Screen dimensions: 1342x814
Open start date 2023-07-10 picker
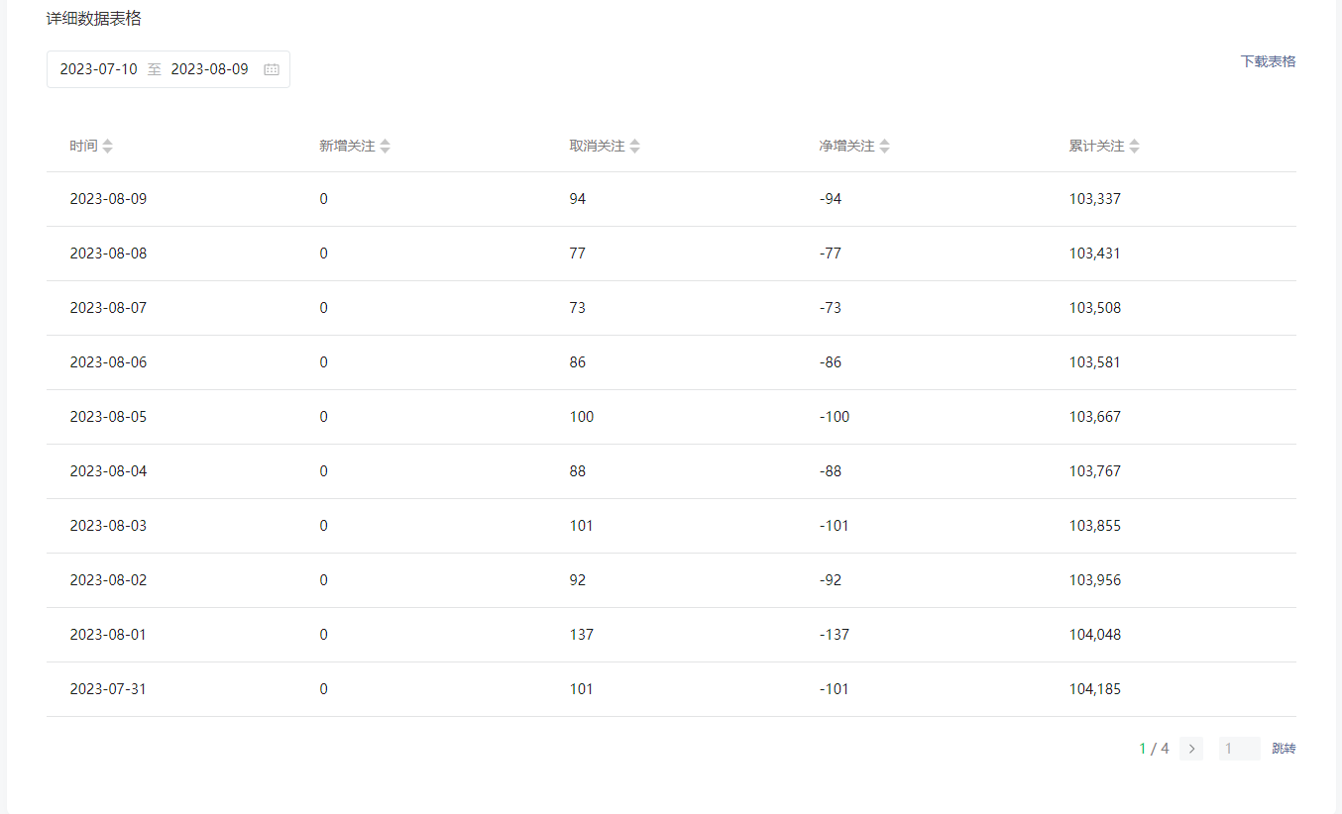coord(99,69)
